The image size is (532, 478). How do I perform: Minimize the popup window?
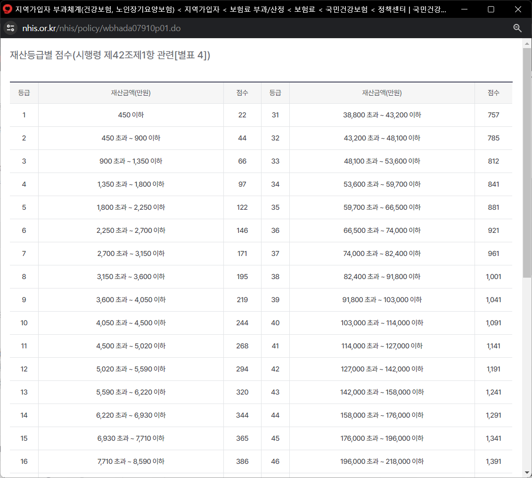465,9
